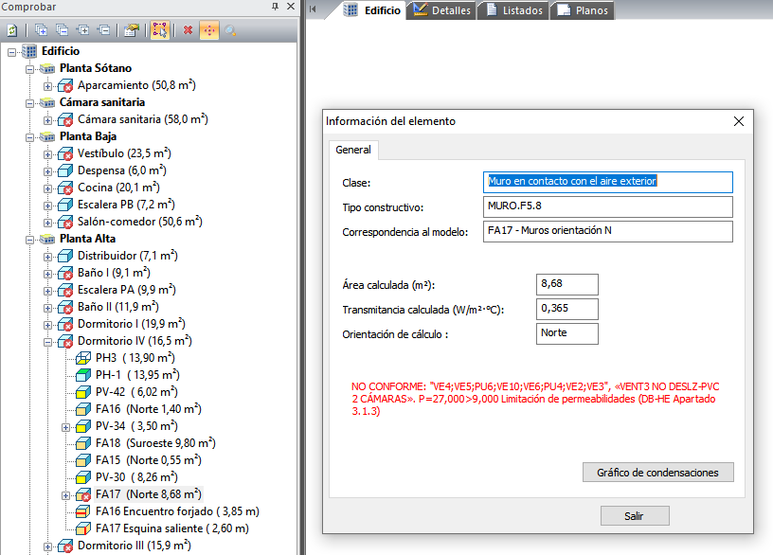
Task: Click the FA17 Norte wall error icon
Action: click(x=82, y=495)
